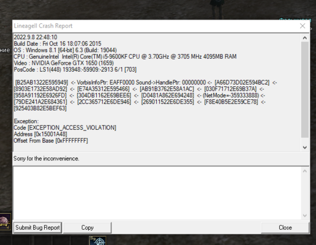Copy the crash report text
Image resolution: width=316 pixels, height=245 pixels.
(88, 227)
